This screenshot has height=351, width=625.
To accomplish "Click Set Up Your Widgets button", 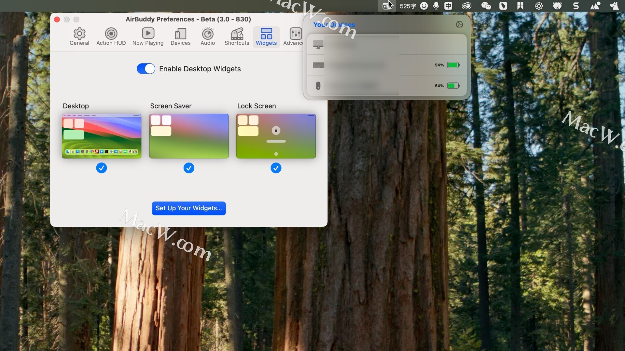I will [x=189, y=208].
